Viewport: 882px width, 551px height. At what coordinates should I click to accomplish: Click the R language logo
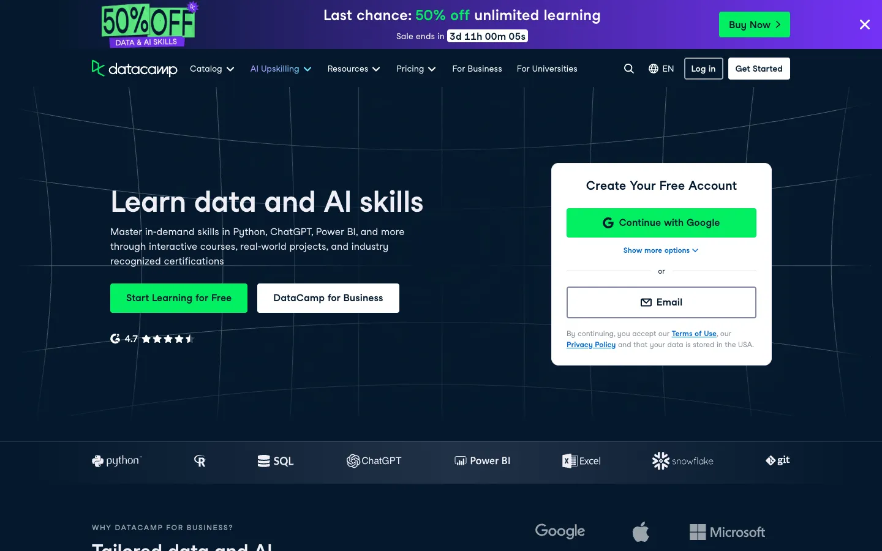tap(200, 461)
